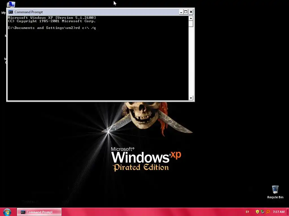Select the My Computer desktop icon

coord(11,4)
